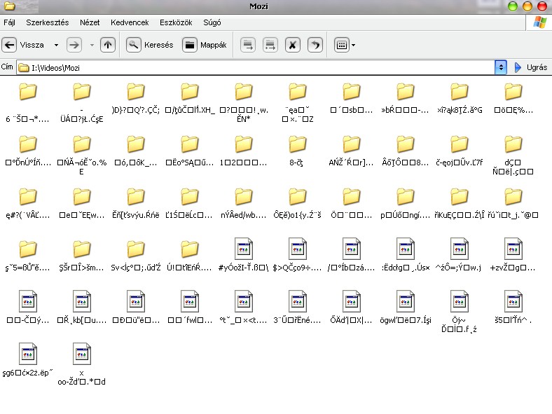Select the folder starting with ÔĘě)o1
Image resolution: width=552 pixels, height=414 pixels.
click(x=297, y=204)
